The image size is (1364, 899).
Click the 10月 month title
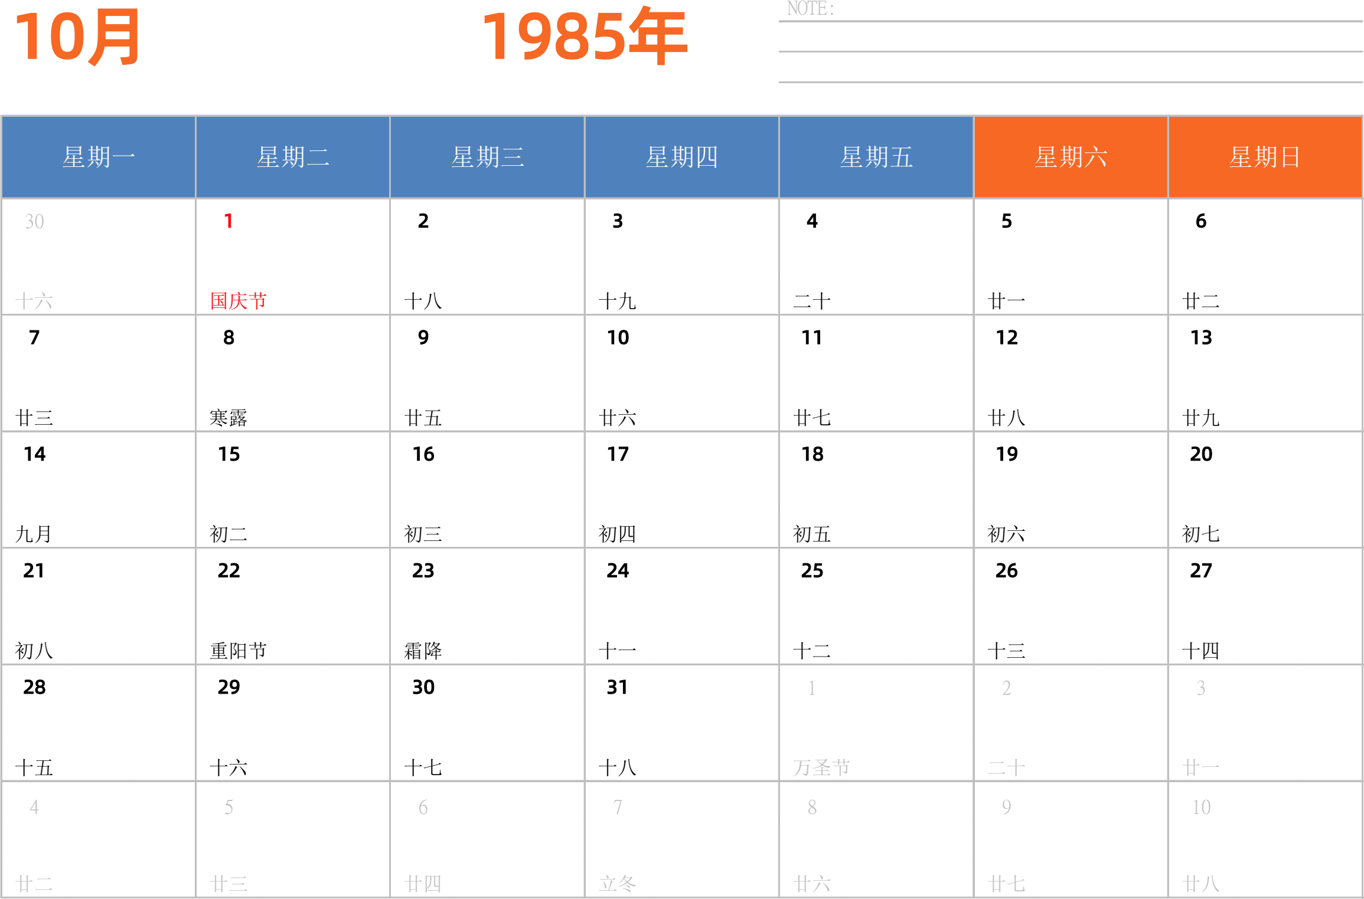tap(77, 37)
